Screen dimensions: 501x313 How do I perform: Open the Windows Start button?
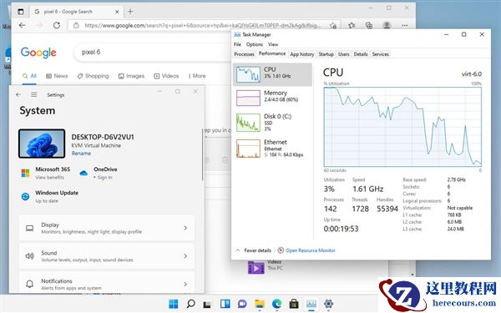pos(173,304)
